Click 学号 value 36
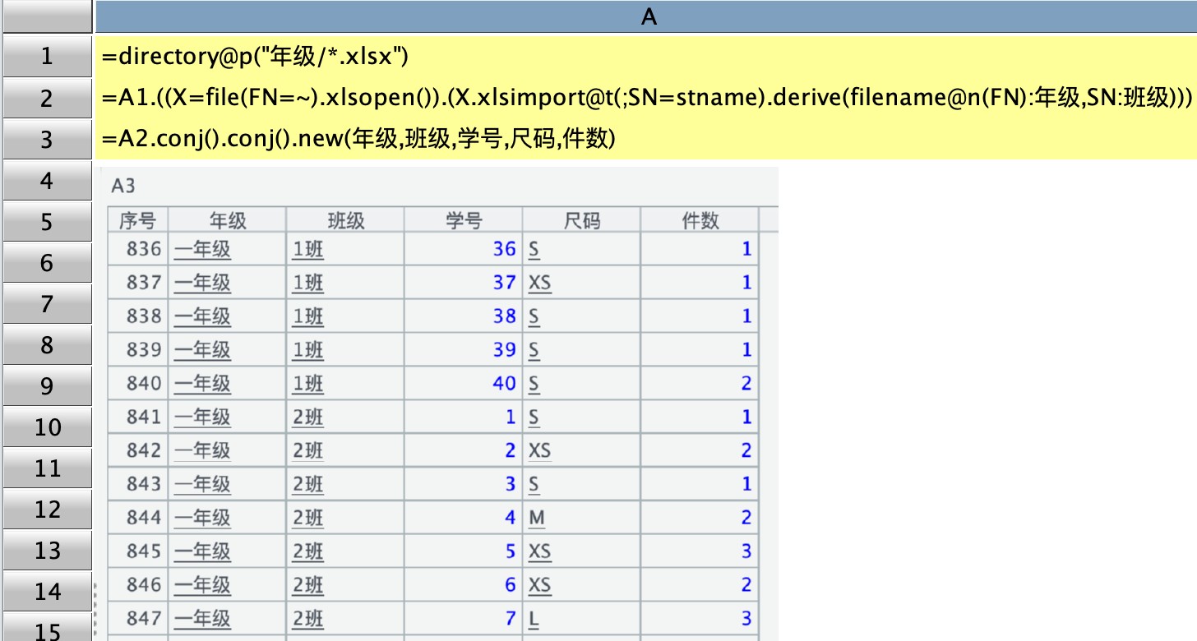1197x641 pixels. (x=504, y=249)
